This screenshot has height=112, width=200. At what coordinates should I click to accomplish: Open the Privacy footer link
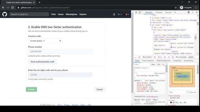click(67, 105)
